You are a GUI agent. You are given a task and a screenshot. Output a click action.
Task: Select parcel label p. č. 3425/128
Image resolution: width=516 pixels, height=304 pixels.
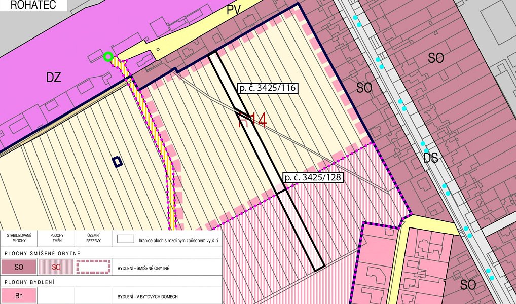(313, 178)
